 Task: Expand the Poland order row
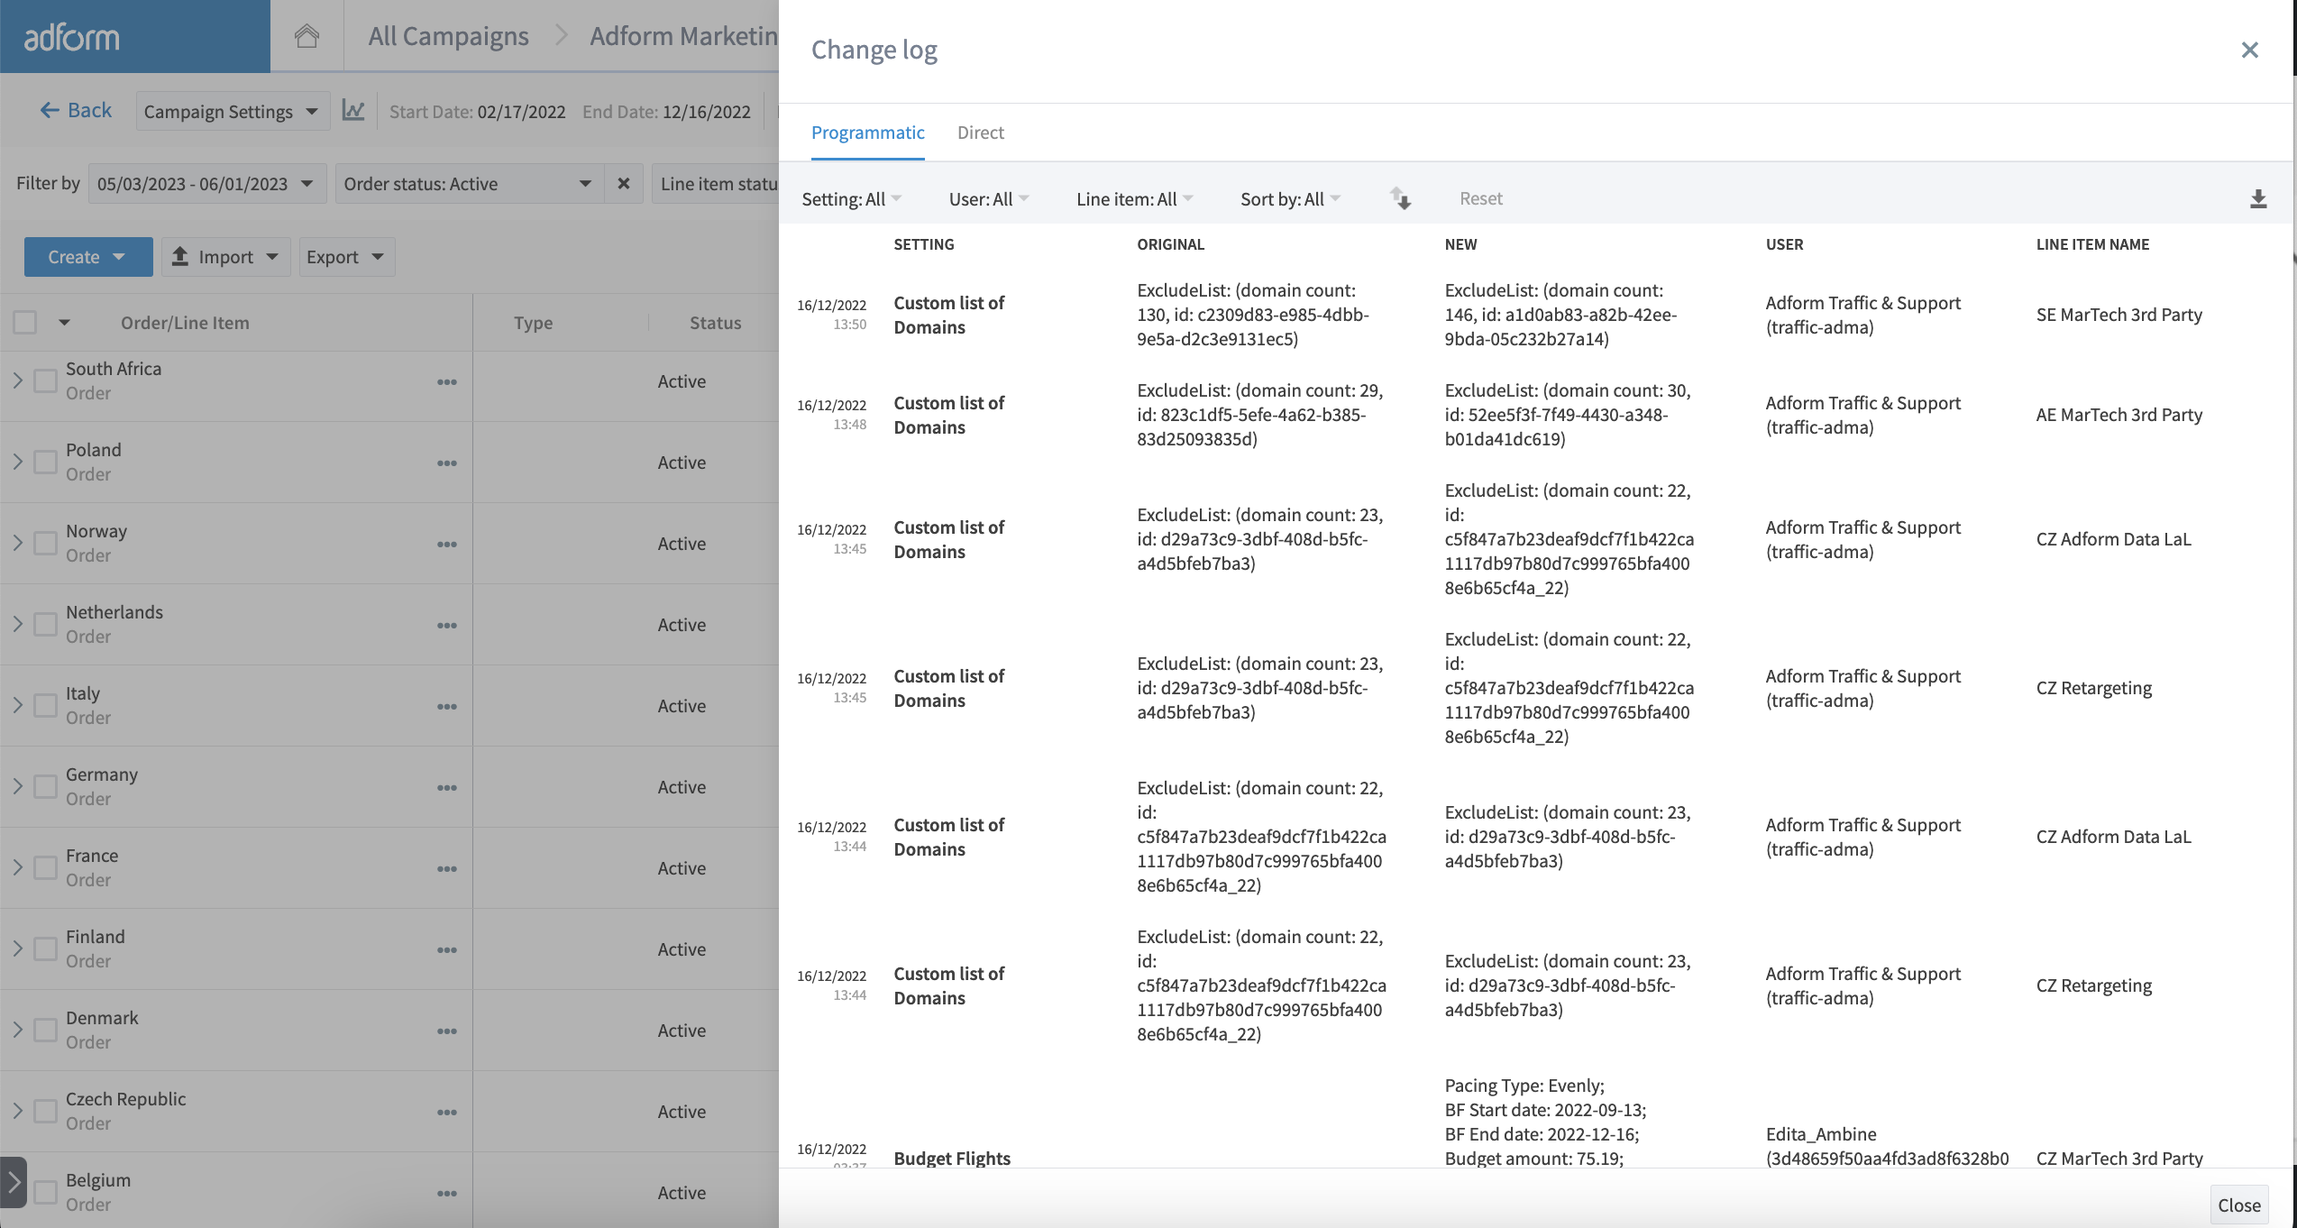click(x=17, y=462)
